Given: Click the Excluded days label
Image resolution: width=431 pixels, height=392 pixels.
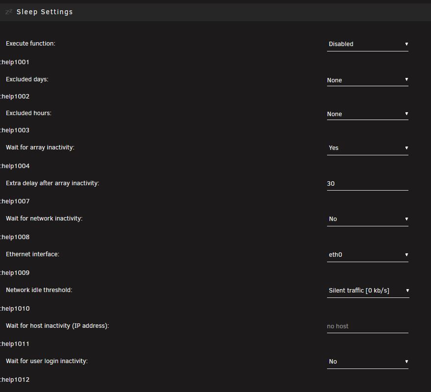Looking at the screenshot, I should click(27, 79).
